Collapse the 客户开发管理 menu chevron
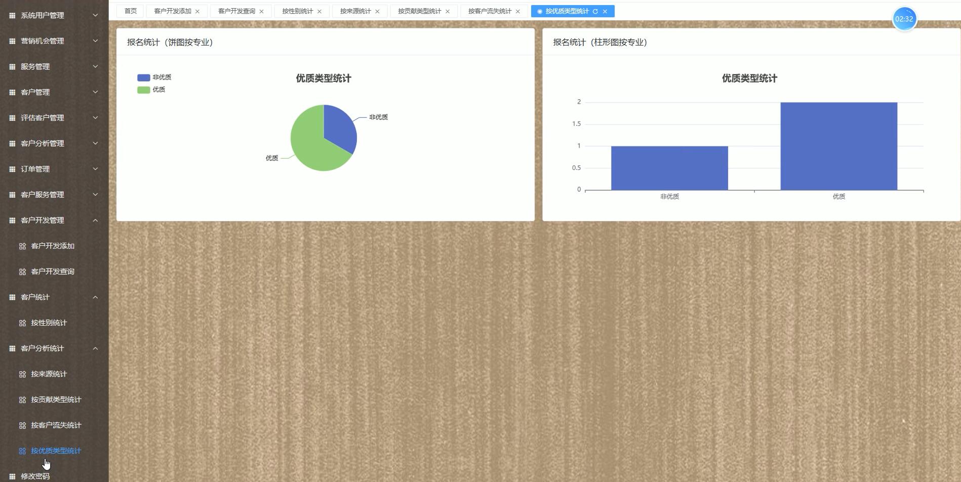This screenshot has width=961, height=482. [x=95, y=221]
